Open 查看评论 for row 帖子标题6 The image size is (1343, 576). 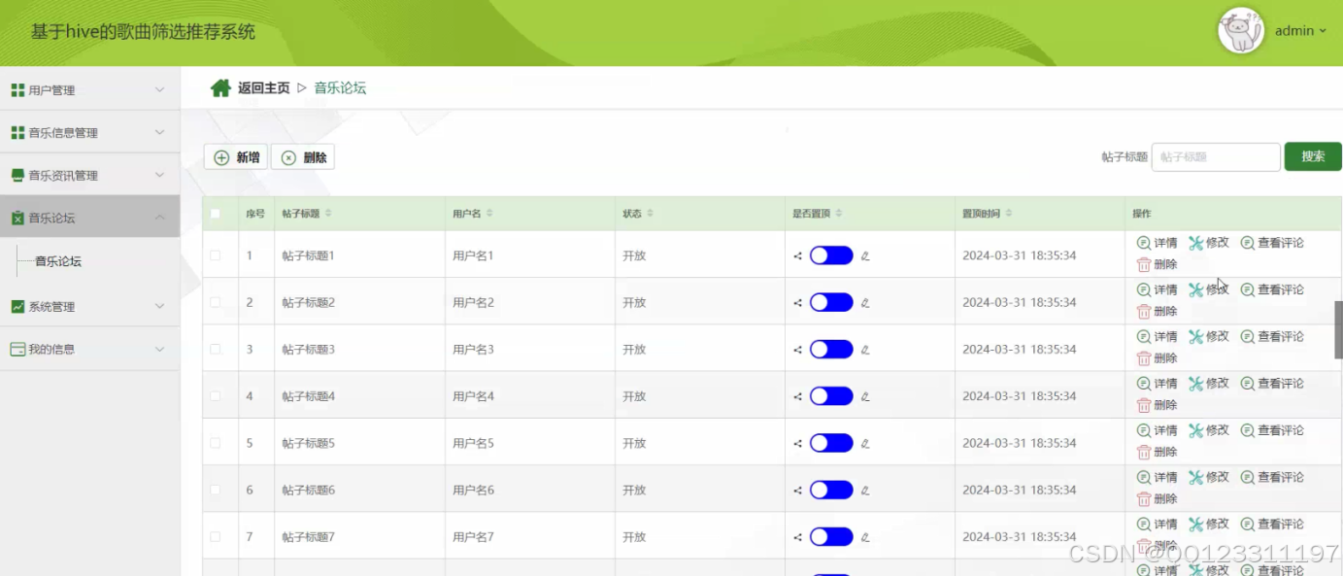pyautogui.click(x=1272, y=477)
